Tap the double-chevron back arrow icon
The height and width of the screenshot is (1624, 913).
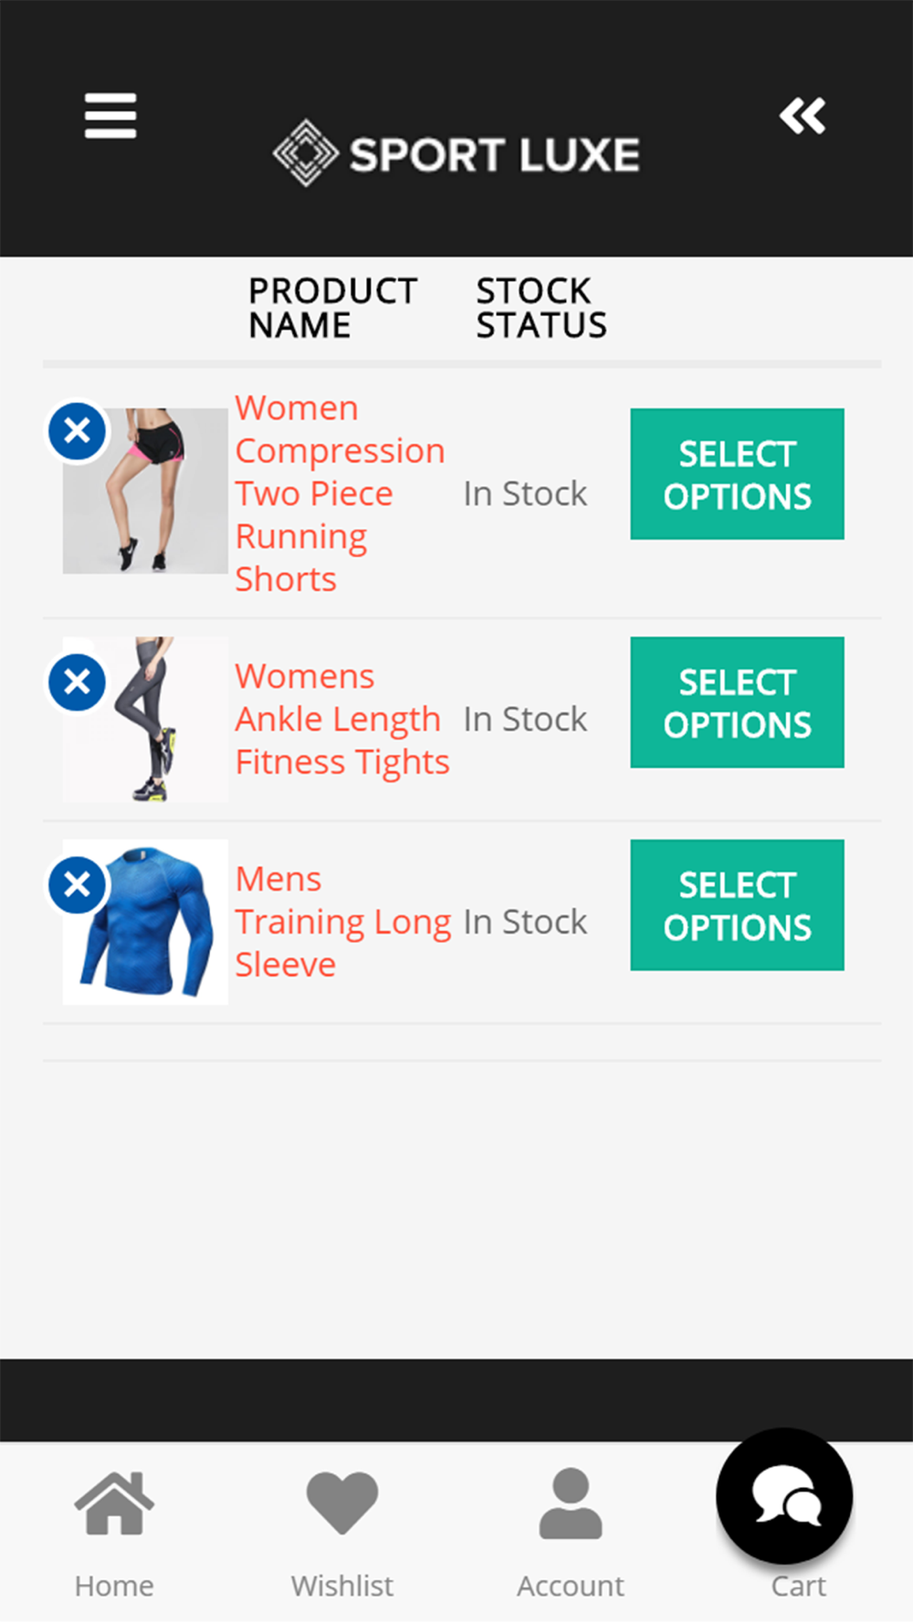coord(803,116)
